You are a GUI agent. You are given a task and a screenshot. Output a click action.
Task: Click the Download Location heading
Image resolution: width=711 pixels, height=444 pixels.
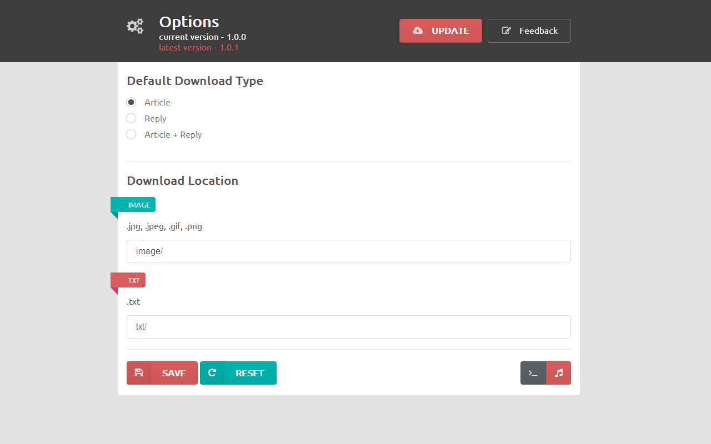183,181
